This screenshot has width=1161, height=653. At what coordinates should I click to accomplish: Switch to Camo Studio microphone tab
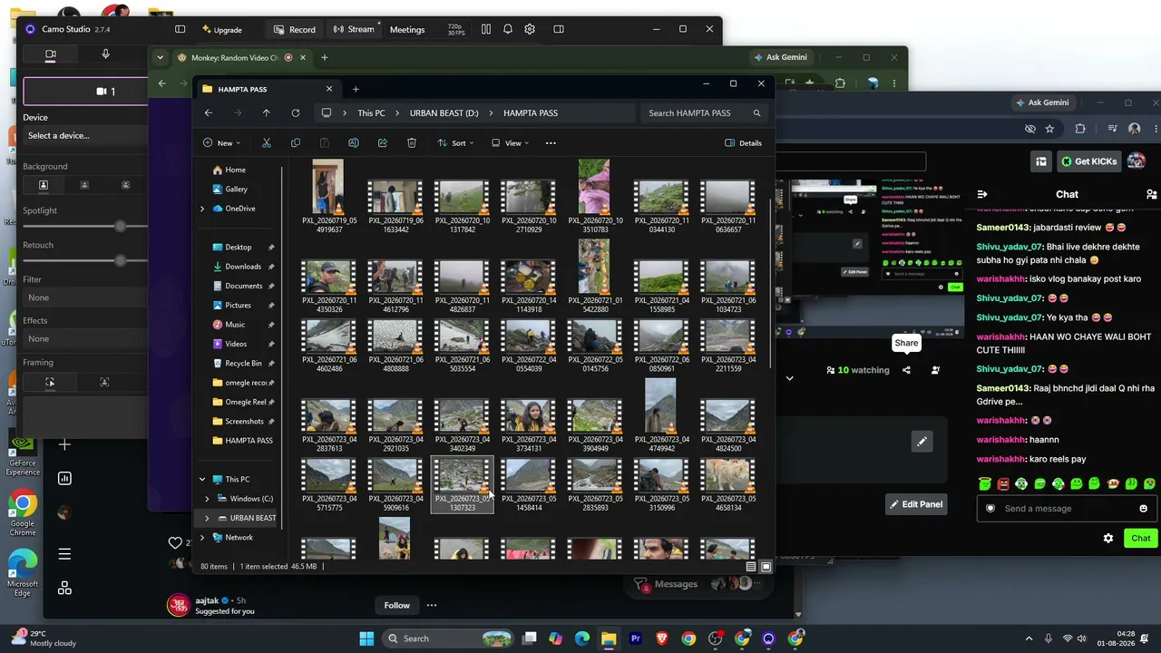tap(105, 54)
